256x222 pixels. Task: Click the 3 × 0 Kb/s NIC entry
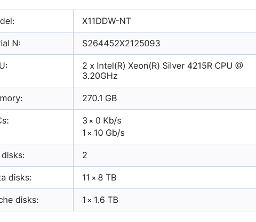[102, 121]
